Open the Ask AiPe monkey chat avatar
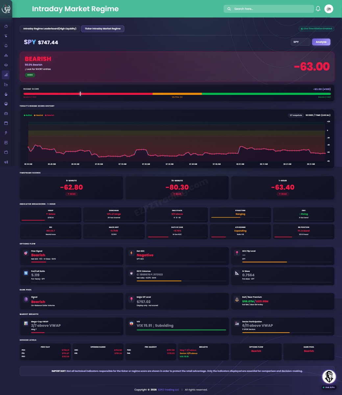 (329, 377)
